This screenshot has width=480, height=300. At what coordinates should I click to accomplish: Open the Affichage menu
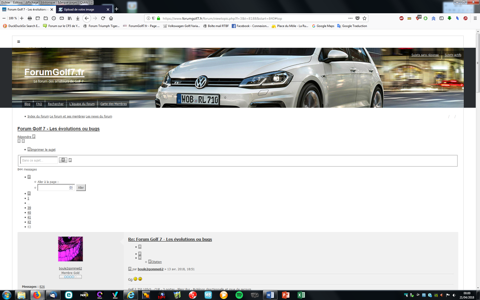[32, 2]
